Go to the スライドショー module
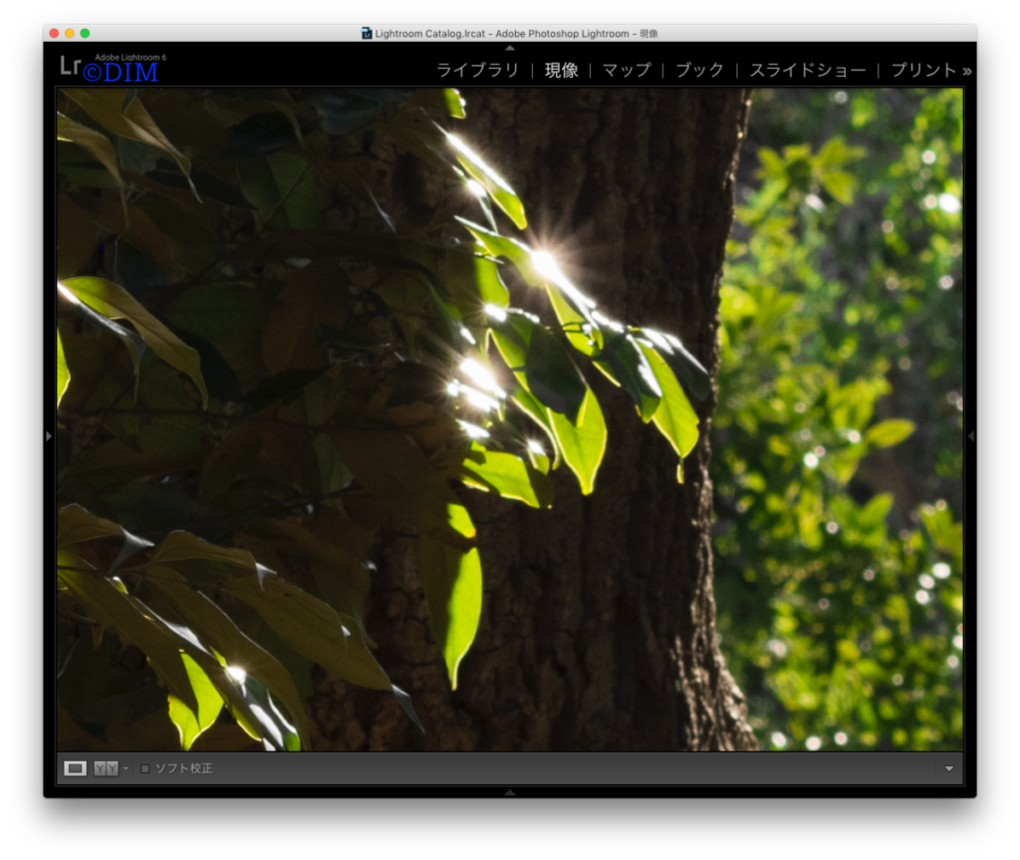1020x860 pixels. click(x=808, y=70)
